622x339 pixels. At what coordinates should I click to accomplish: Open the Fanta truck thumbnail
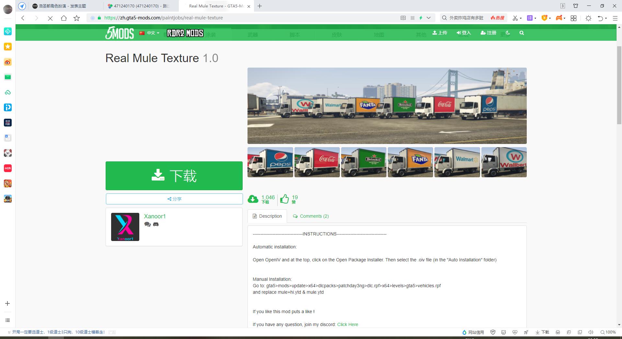(410, 162)
